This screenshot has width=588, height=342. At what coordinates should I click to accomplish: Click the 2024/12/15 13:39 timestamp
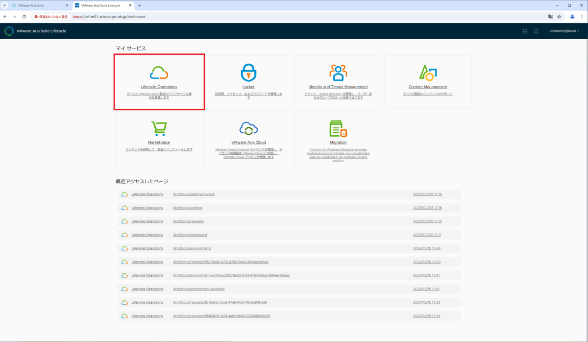tap(427, 302)
